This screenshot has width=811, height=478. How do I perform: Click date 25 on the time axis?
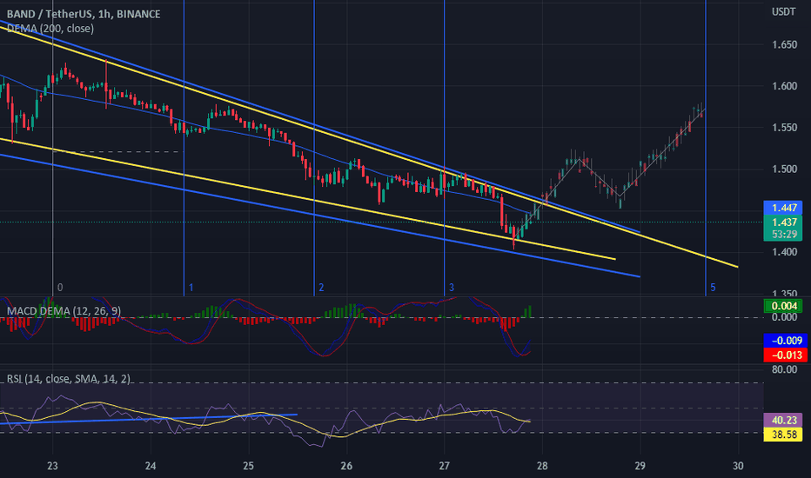tap(248, 466)
